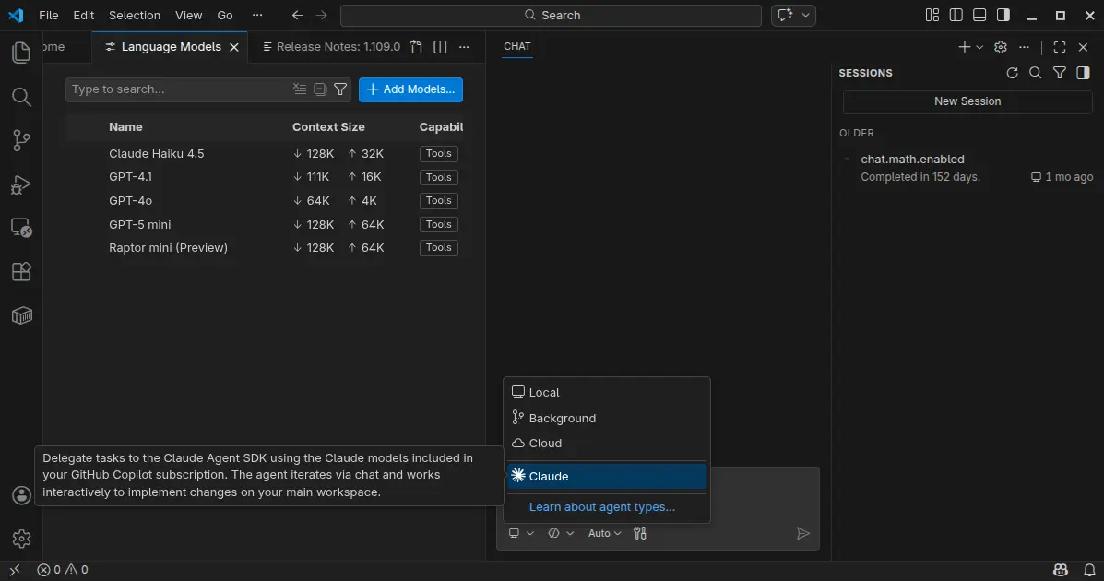This screenshot has width=1104, height=581.
Task: Open Run and Debug from the activity bar
Action: (21, 184)
